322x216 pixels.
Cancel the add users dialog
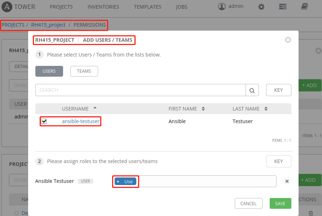point(248,203)
